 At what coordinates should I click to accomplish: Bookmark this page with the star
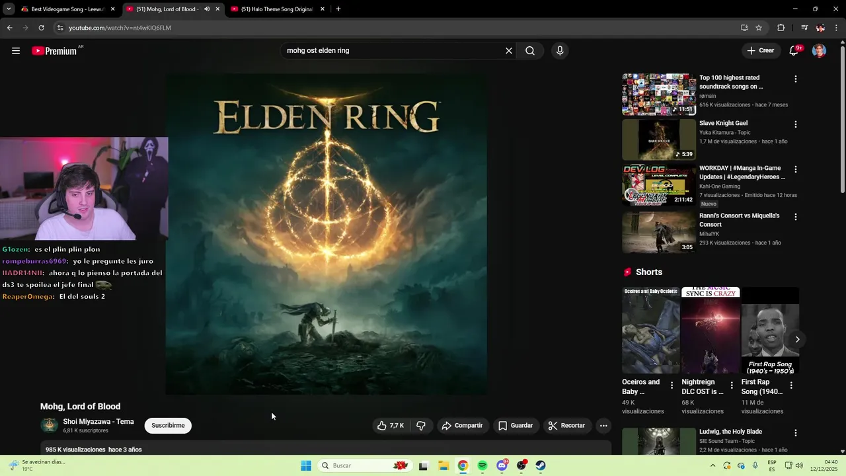759,28
